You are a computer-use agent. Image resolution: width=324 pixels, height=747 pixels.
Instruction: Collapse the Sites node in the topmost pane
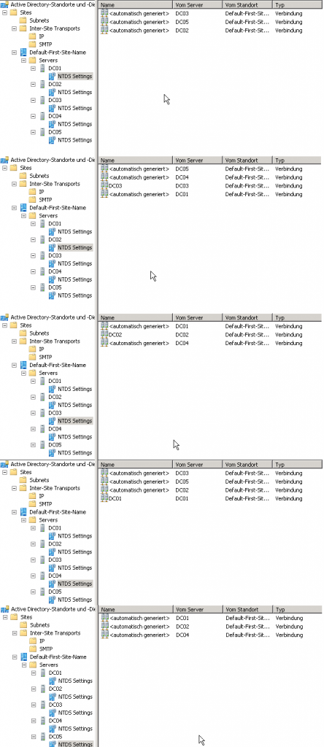pyautogui.click(x=5, y=13)
